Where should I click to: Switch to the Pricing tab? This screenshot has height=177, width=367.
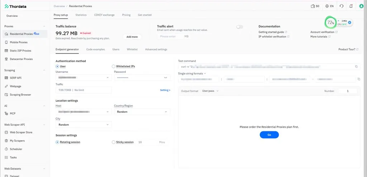126,15
